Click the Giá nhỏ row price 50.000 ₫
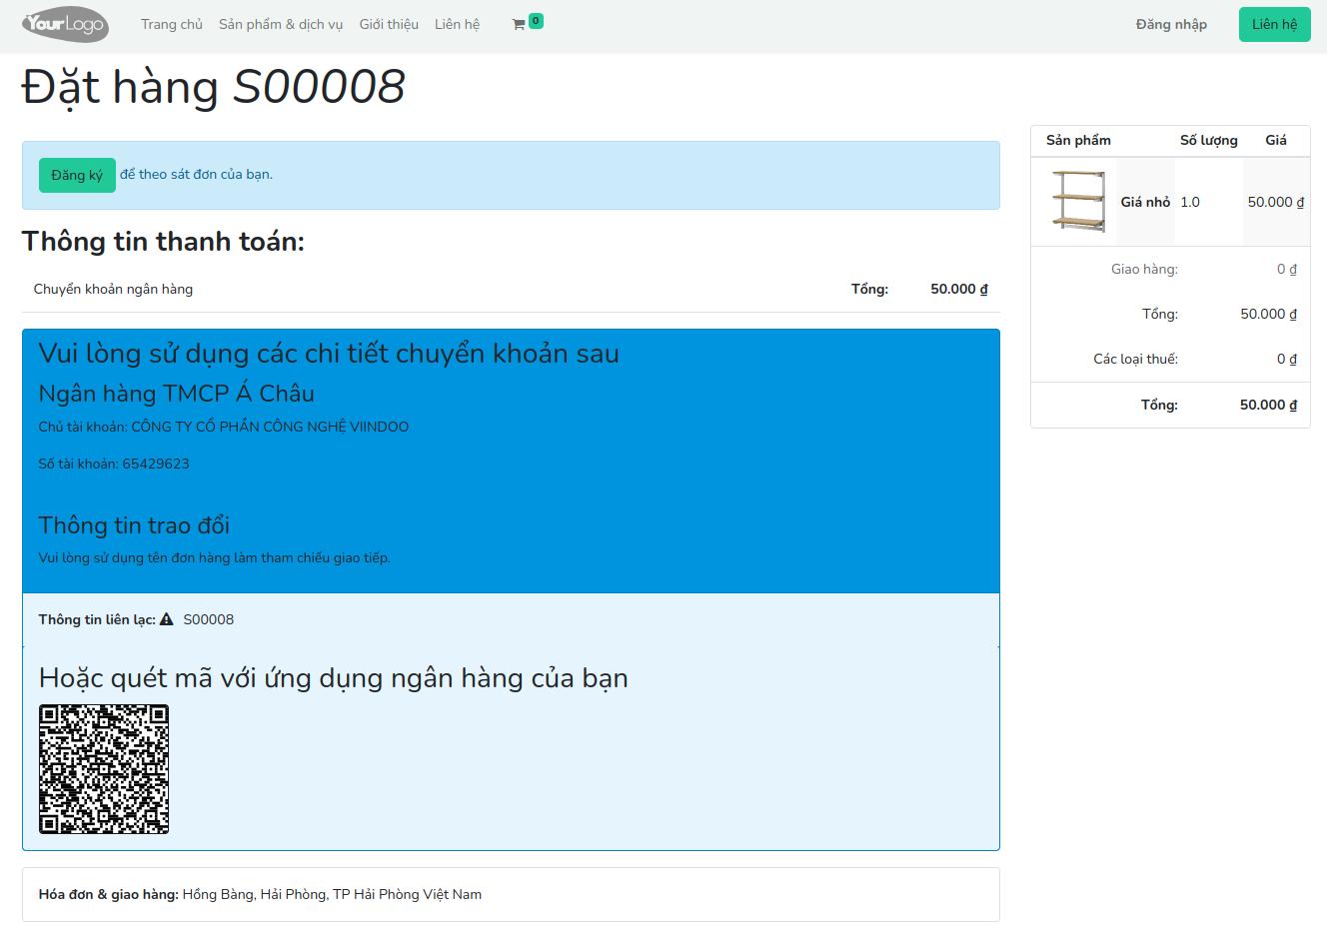 (1276, 202)
